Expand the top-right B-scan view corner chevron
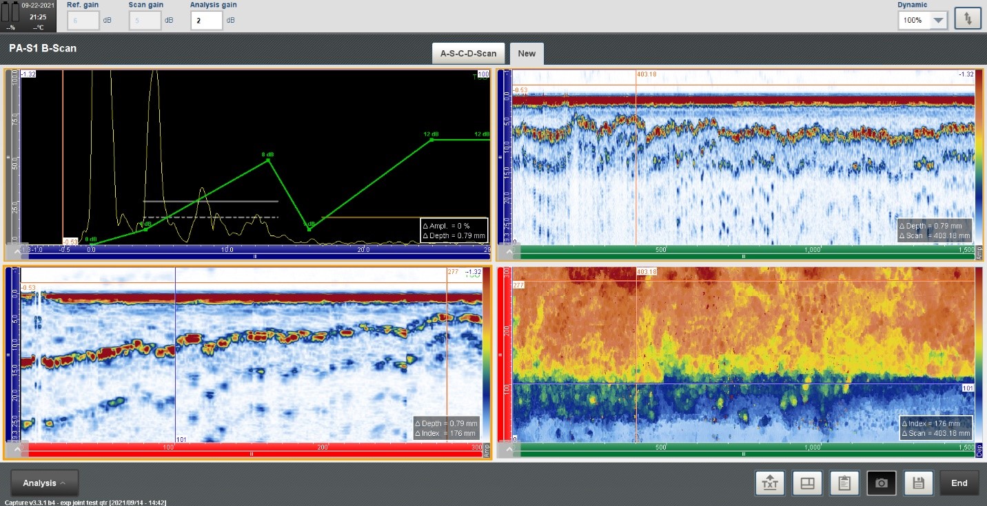Screen dimensions: 987x506 click(509, 251)
